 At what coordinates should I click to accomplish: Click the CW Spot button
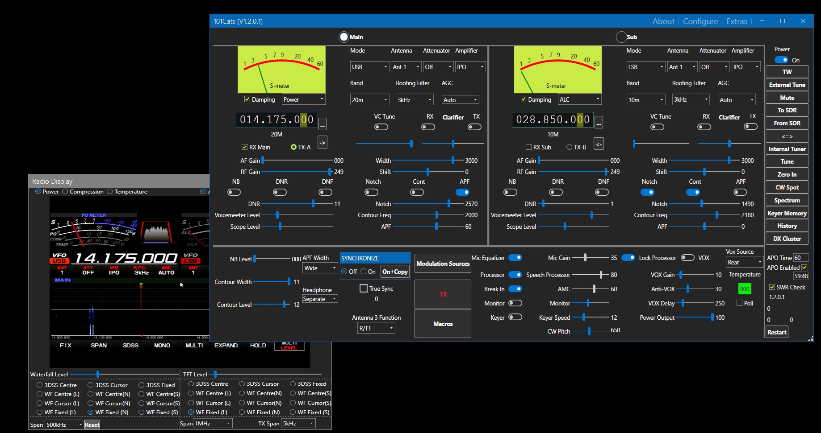(x=787, y=188)
